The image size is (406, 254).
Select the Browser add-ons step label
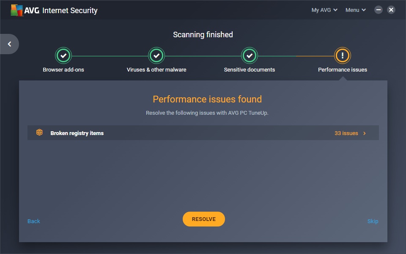[63, 69]
